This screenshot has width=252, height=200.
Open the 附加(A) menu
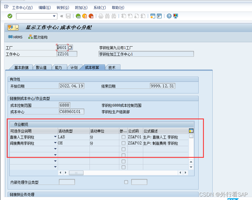(x=81, y=8)
